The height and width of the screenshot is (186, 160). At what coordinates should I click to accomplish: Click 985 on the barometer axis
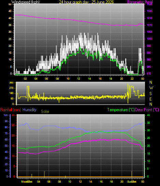click(149, 60)
